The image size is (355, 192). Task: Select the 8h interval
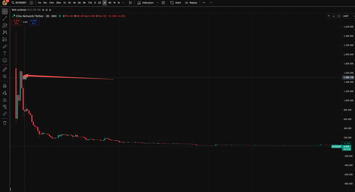point(84,3)
